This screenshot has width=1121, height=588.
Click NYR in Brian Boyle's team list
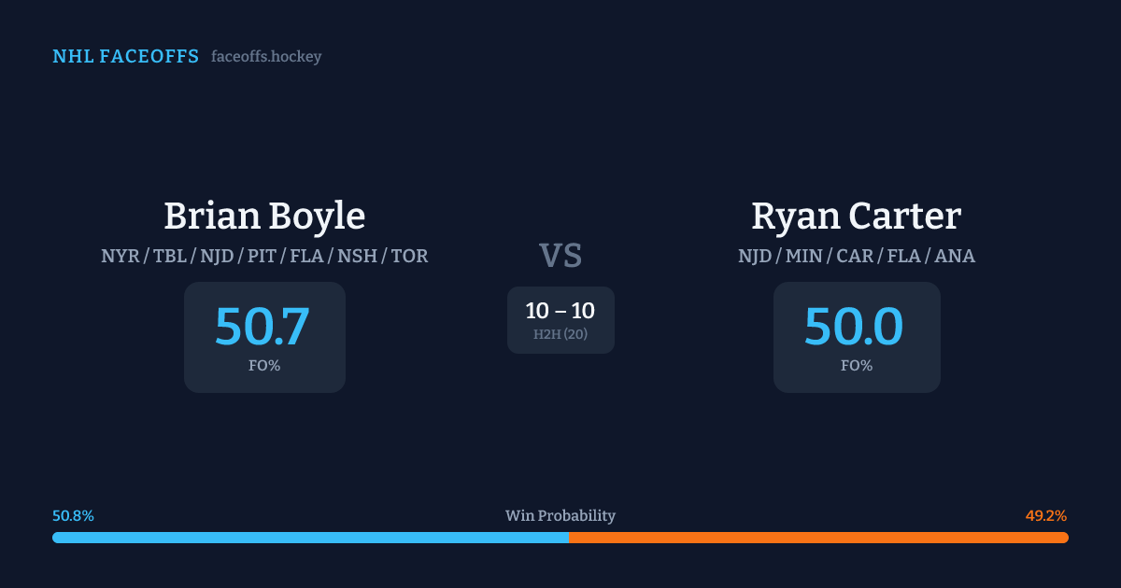point(118,256)
